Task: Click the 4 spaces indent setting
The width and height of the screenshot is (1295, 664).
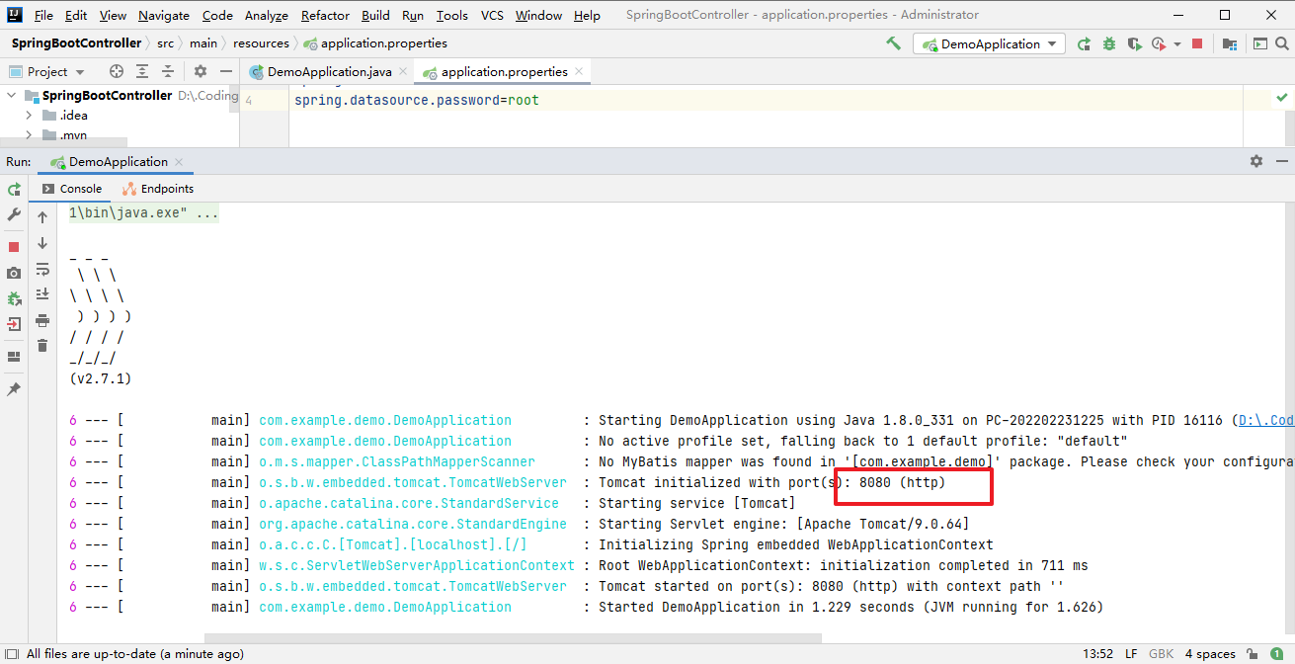Action: point(1210,653)
